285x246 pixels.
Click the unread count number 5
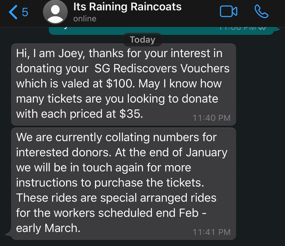pos(25,12)
